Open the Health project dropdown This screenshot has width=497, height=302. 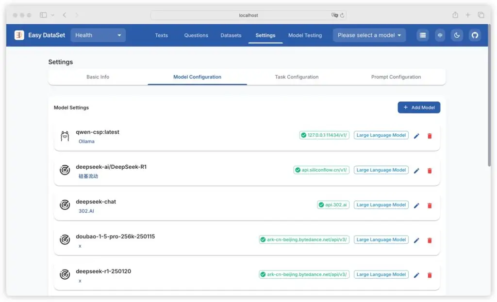[98, 35]
